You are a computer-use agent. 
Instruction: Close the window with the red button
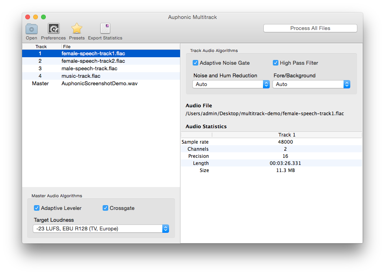coord(28,17)
